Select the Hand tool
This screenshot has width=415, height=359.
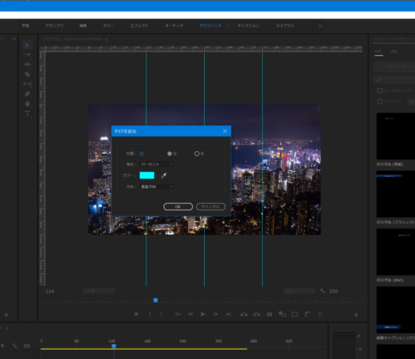click(27, 104)
